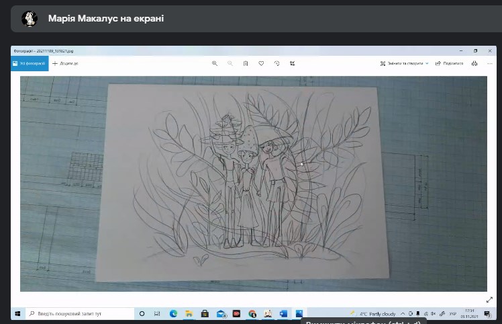Enter full screen via diagonal arrows icon
This screenshot has width=502, height=324.
(489, 300)
